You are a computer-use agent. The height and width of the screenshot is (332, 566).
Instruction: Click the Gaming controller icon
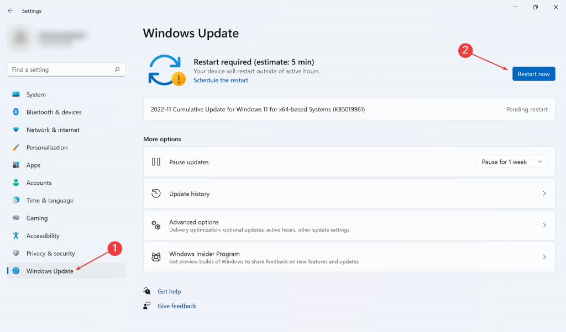tap(16, 218)
